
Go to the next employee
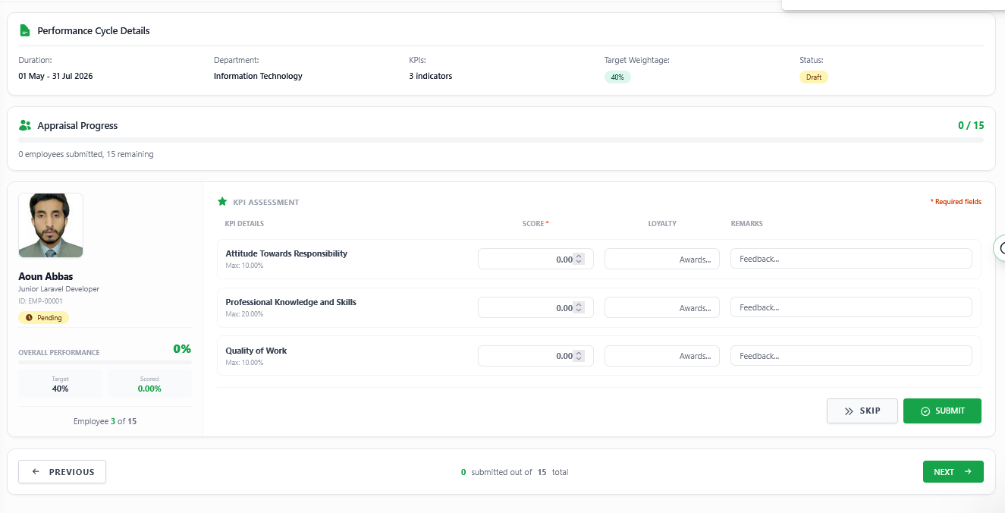pyautogui.click(x=953, y=472)
